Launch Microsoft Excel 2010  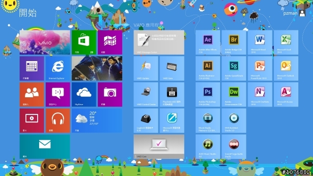[286, 43]
